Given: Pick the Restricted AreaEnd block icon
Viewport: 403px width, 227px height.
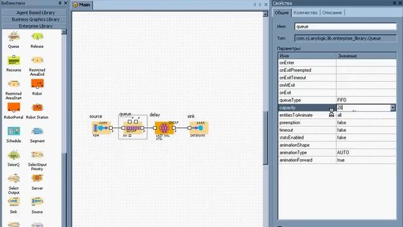Looking at the screenshot, I should click(x=38, y=61).
